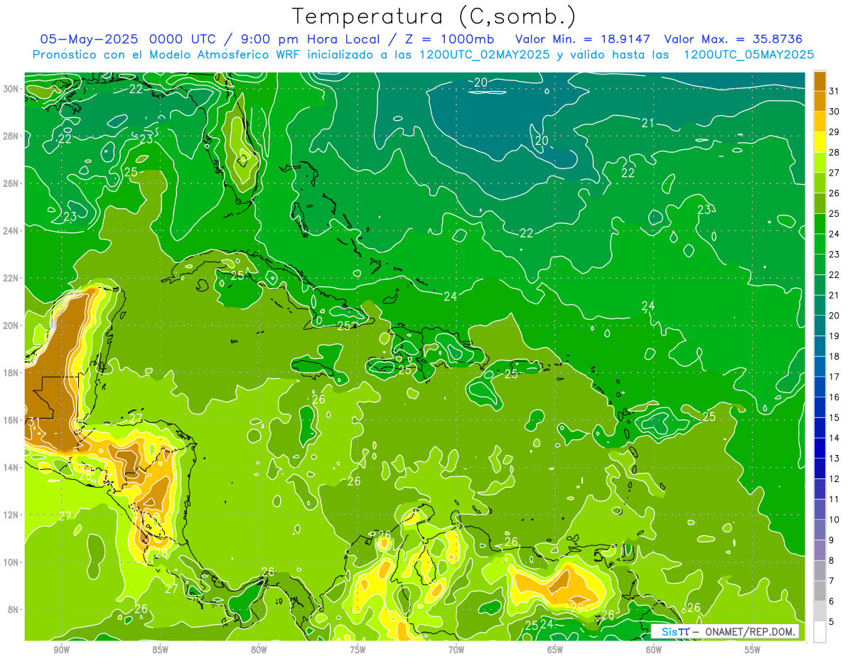The height and width of the screenshot is (659, 853).
Task: Click the "12N" latitude axis label
Action: (x=11, y=515)
